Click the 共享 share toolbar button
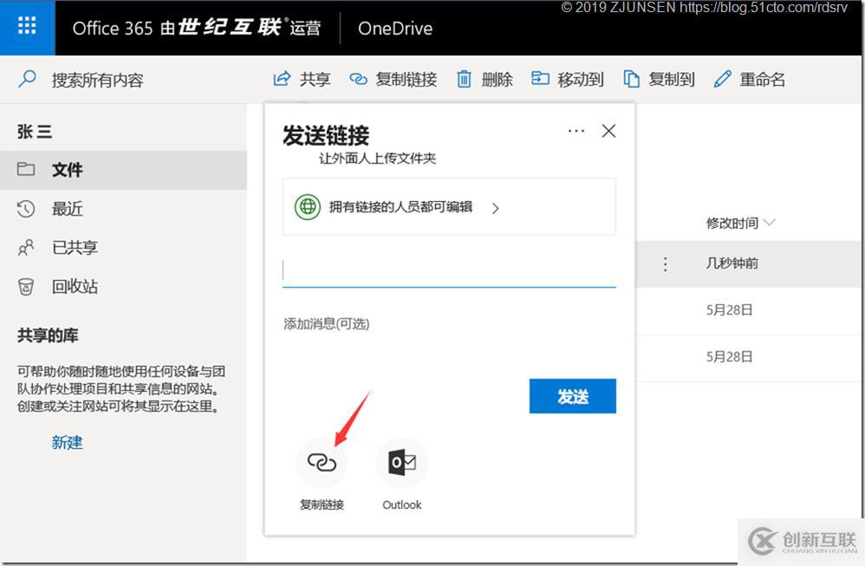 pos(302,80)
